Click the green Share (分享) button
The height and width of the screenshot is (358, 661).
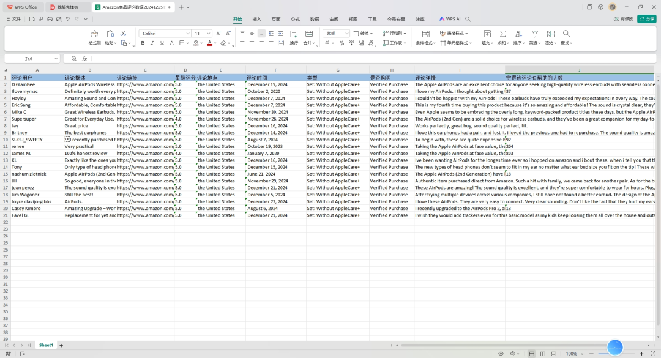(x=646, y=19)
